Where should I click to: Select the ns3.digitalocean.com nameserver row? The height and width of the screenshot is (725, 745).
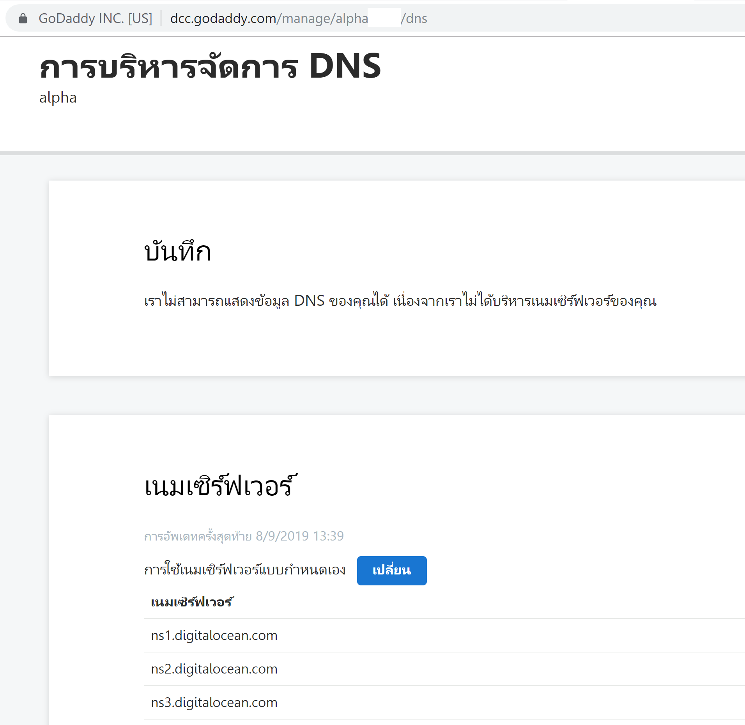point(444,702)
